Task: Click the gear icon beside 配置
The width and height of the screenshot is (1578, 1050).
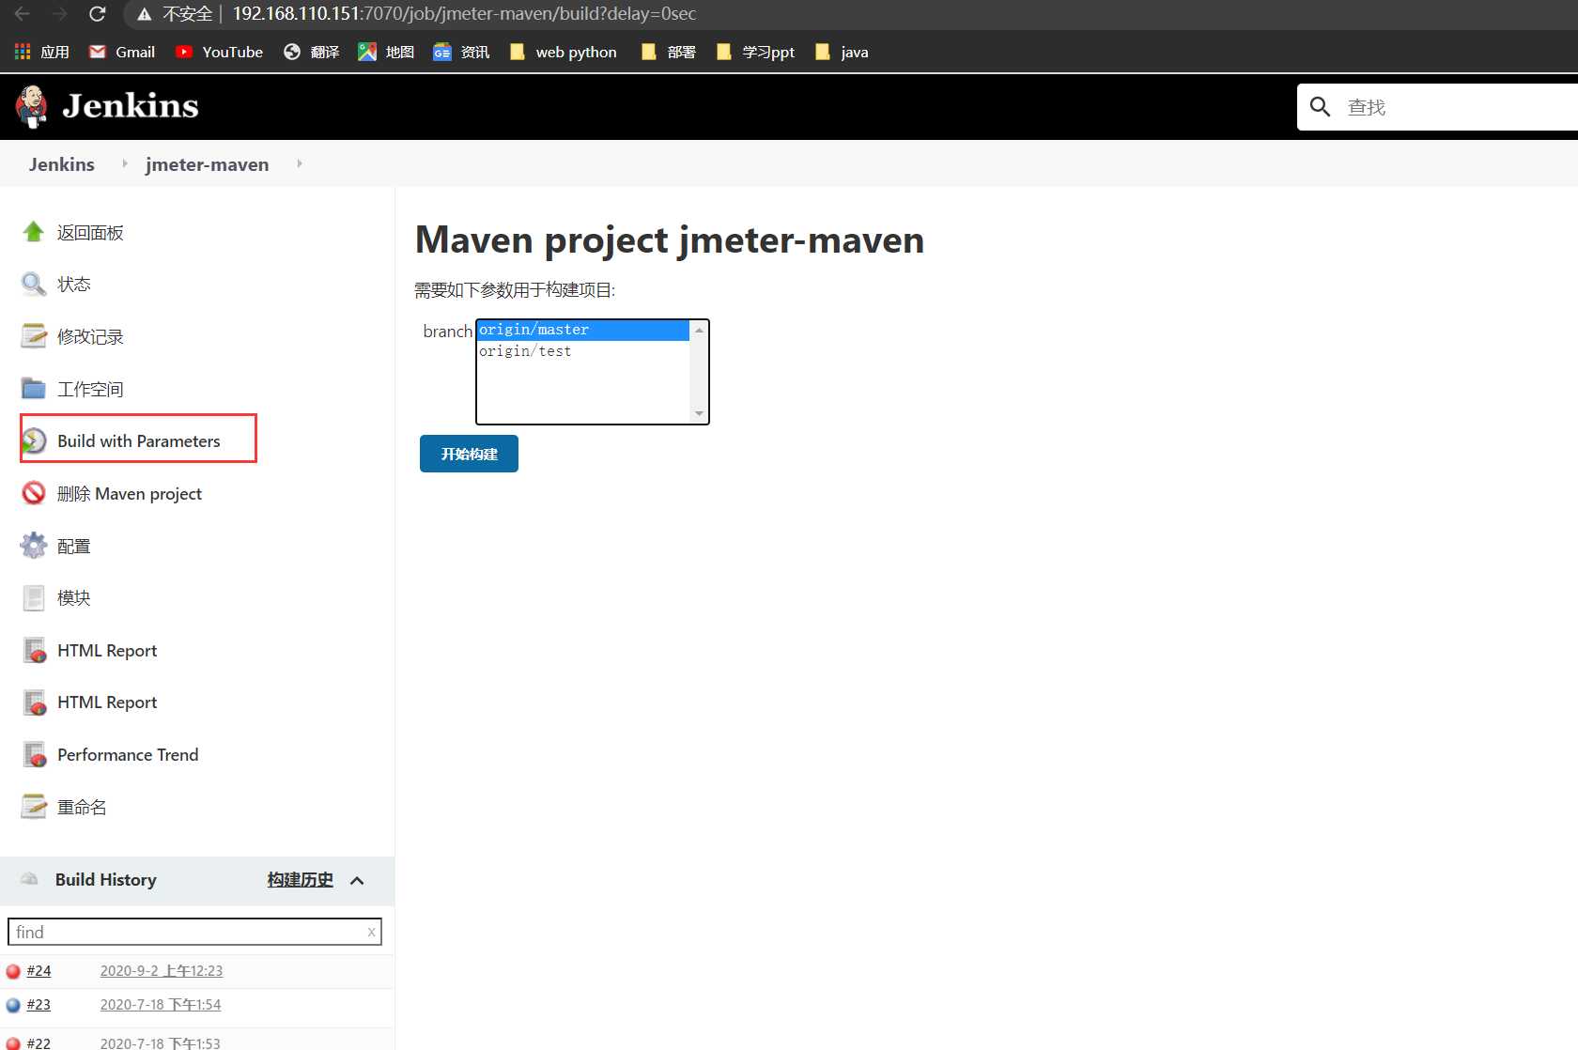Action: pyautogui.click(x=34, y=546)
